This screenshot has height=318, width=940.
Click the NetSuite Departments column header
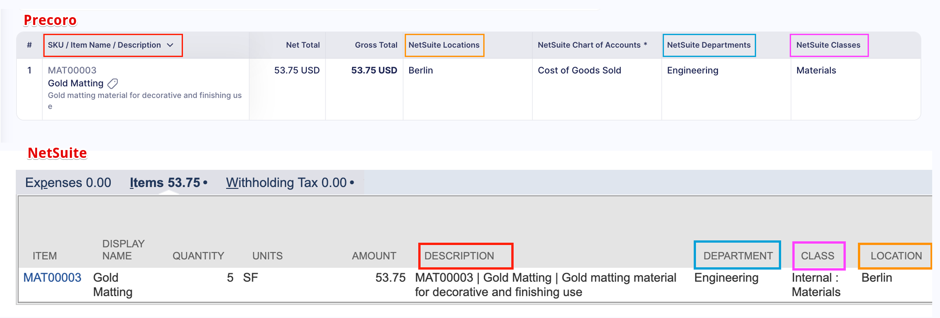[x=708, y=45]
